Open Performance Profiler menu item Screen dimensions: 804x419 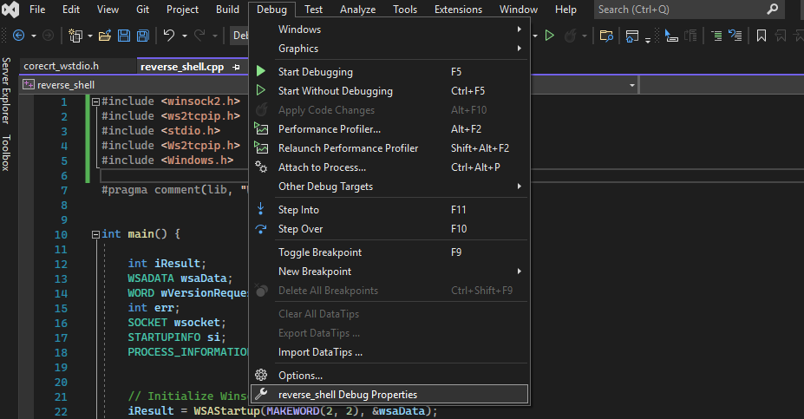(389, 129)
